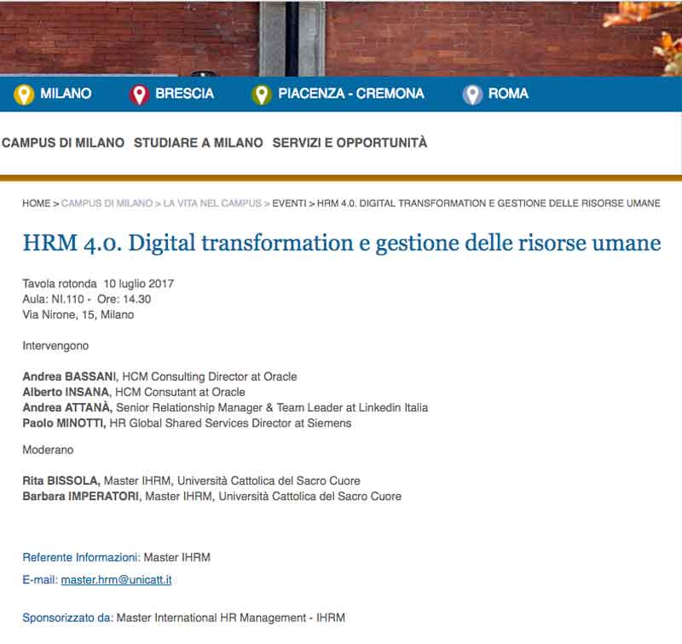The image size is (682, 644).
Task: Go to HOME in the breadcrumb
Action: [x=37, y=204]
